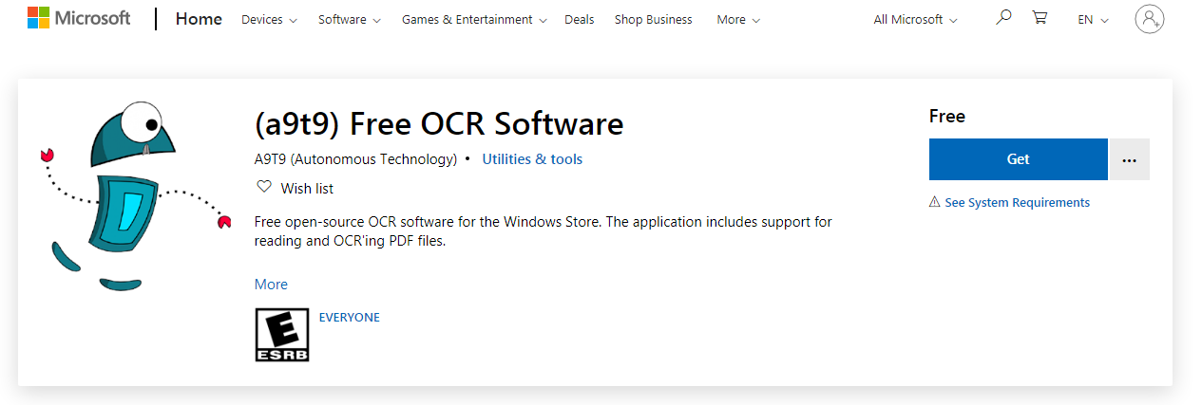Click the blue Get button
The width and height of the screenshot is (1202, 405).
point(1018,159)
